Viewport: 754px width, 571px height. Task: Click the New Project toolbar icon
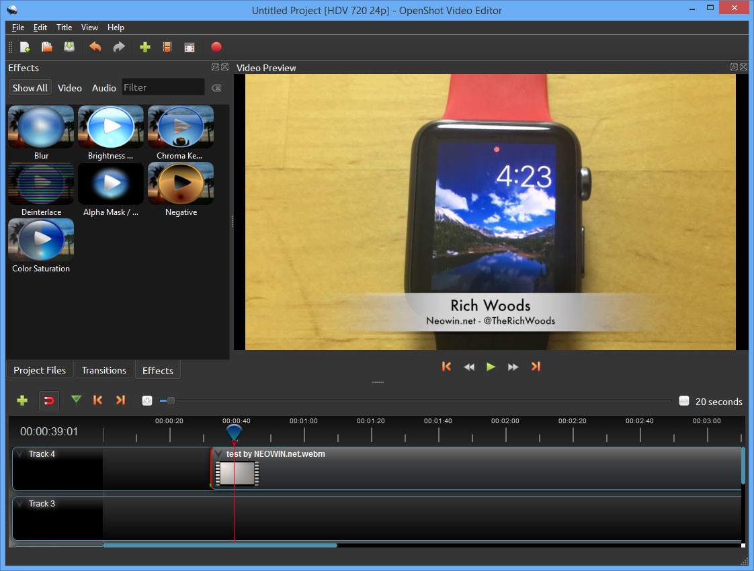pyautogui.click(x=24, y=46)
